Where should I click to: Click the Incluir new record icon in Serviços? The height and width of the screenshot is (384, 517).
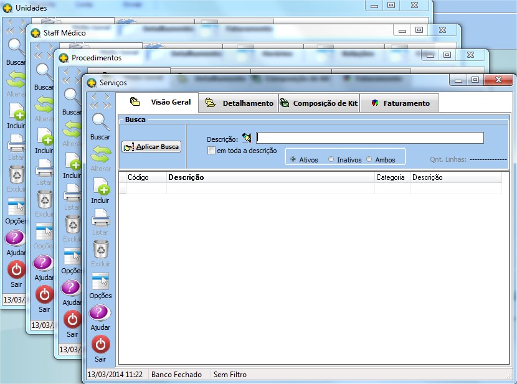[100, 186]
